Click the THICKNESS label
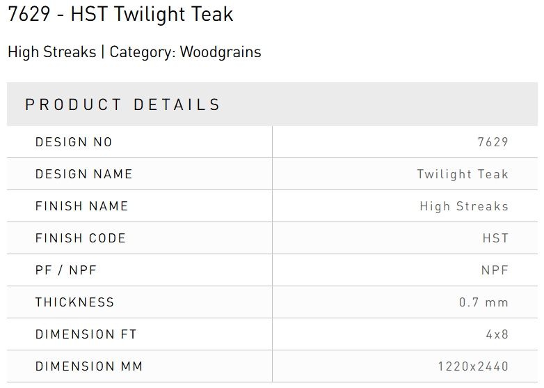The width and height of the screenshot is (544, 388). [74, 302]
